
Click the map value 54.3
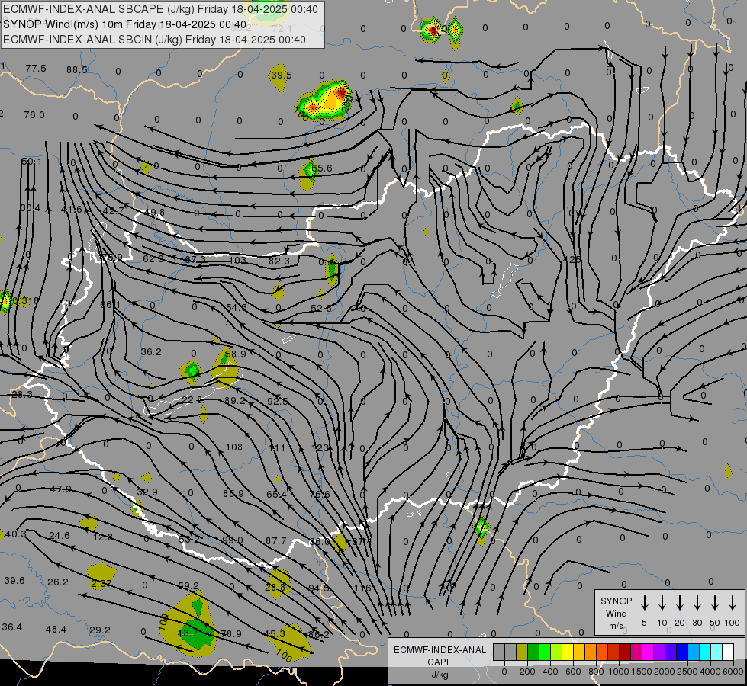coord(237,307)
